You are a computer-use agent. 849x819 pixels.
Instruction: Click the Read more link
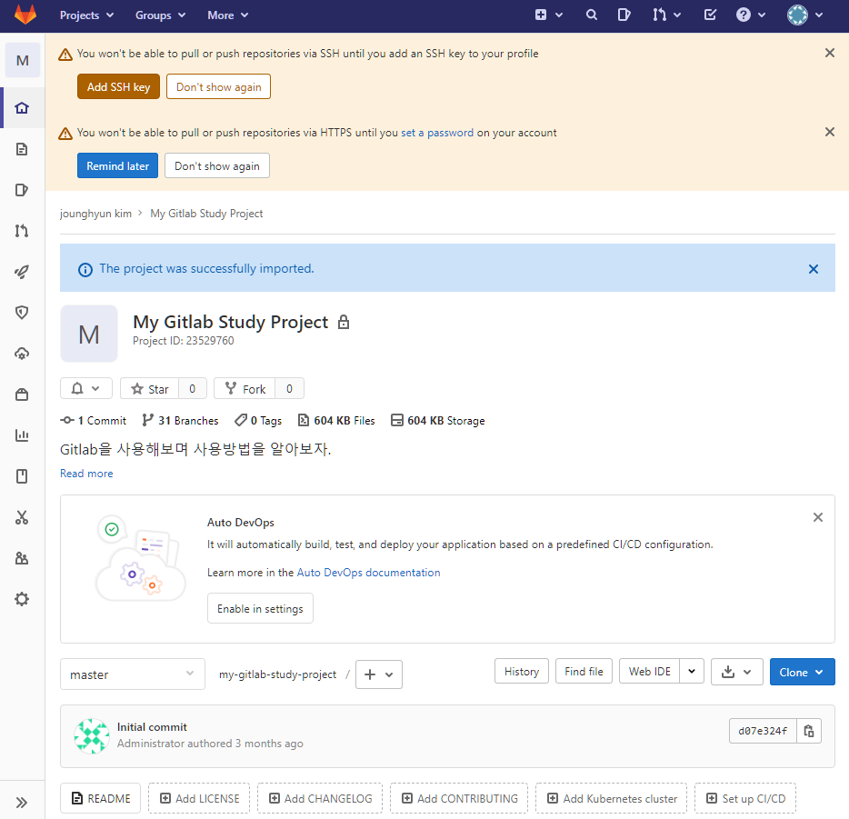point(86,474)
